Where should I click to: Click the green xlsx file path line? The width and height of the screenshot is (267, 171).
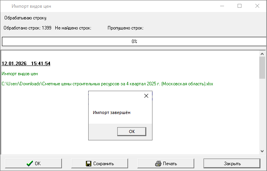pyautogui.click(x=107, y=84)
